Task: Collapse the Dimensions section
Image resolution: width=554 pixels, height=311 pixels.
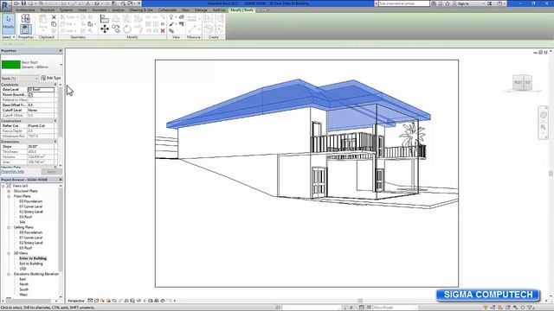Action: tap(55, 142)
